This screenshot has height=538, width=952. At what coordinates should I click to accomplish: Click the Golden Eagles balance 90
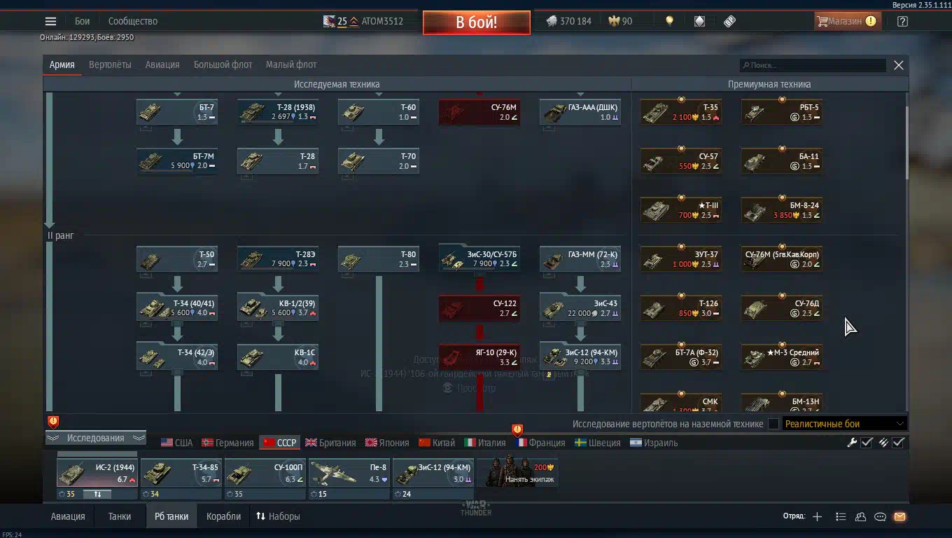(x=619, y=21)
